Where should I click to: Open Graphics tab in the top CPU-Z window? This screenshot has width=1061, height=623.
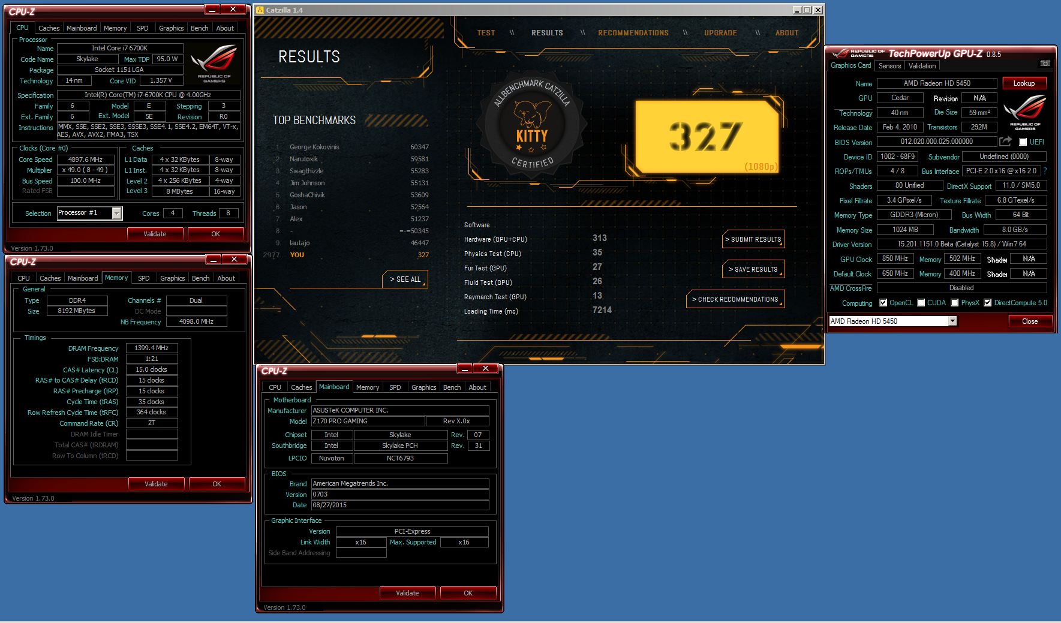coord(171,28)
